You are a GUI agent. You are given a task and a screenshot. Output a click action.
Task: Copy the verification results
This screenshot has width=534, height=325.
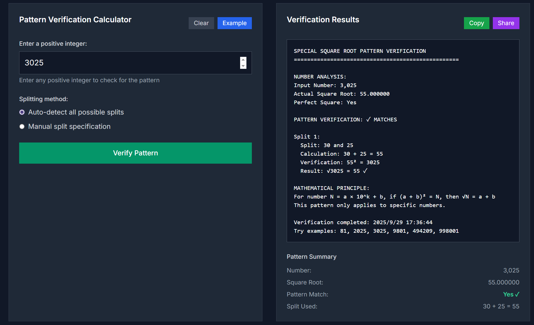(x=476, y=23)
